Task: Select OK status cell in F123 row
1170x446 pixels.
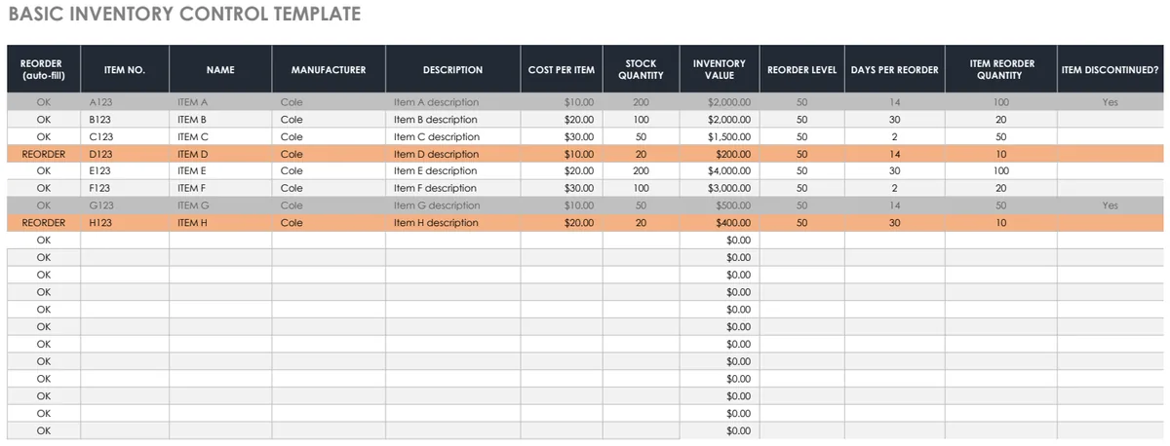Action: (44, 188)
